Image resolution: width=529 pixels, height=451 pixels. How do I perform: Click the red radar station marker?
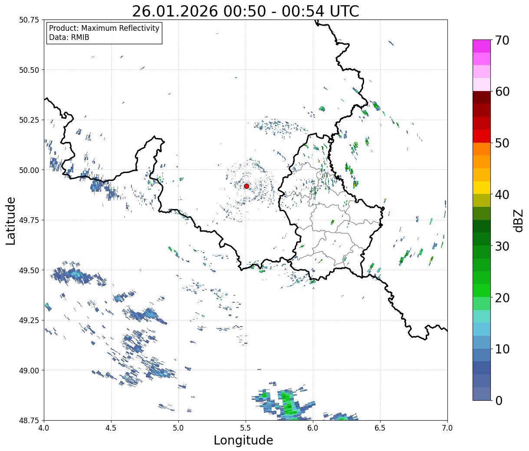(x=246, y=186)
